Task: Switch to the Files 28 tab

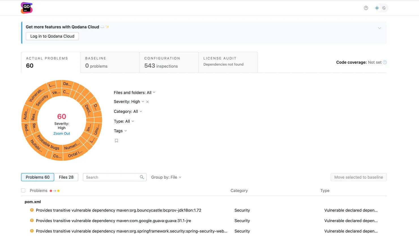Action: coord(66,177)
